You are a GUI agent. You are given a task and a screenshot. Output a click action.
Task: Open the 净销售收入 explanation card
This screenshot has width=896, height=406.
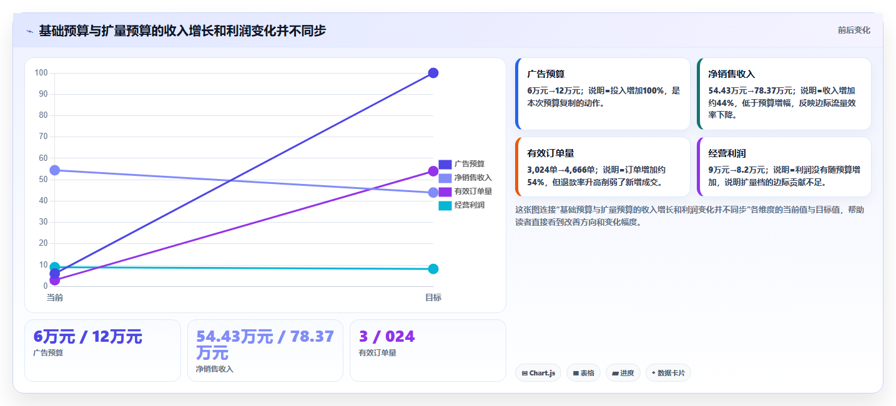click(784, 94)
